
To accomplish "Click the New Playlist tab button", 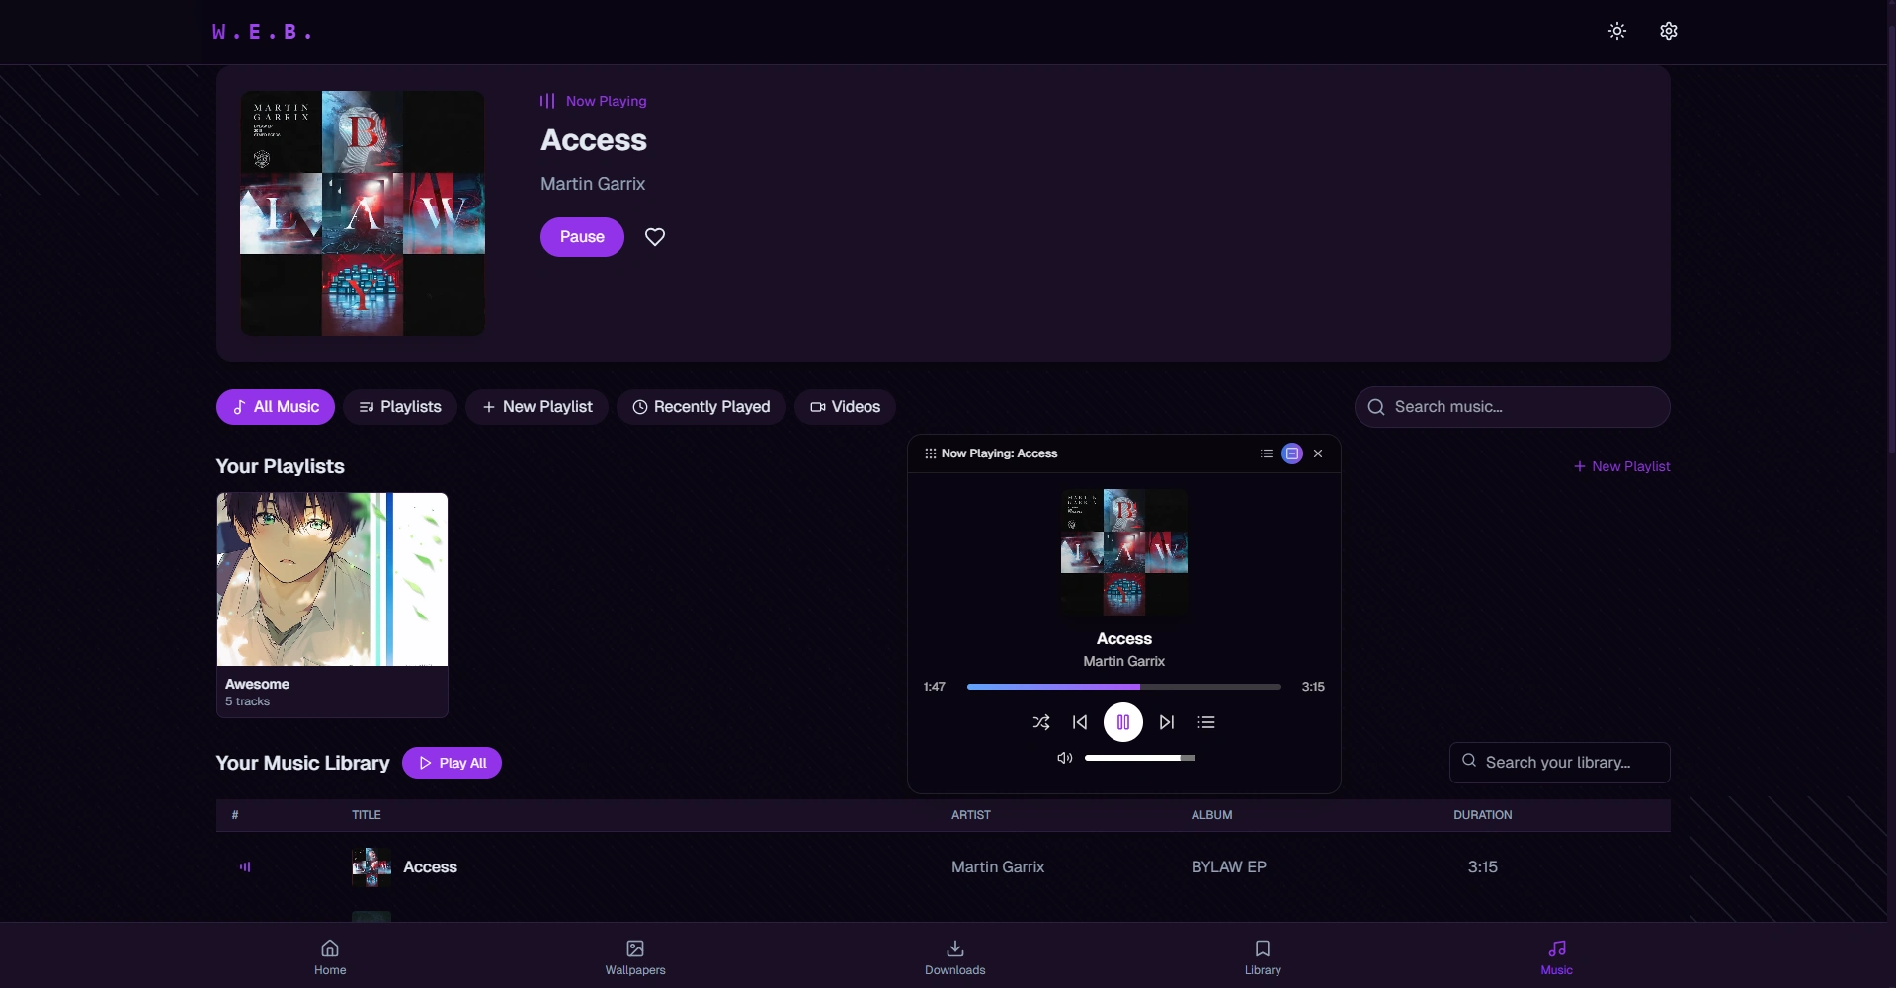I will pos(536,407).
